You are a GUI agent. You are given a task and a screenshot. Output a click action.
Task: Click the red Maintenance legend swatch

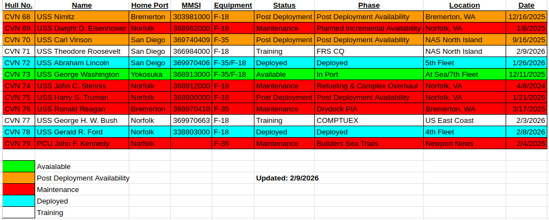click(19, 190)
